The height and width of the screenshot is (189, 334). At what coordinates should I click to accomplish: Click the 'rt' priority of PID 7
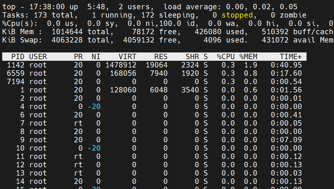click(x=78, y=123)
